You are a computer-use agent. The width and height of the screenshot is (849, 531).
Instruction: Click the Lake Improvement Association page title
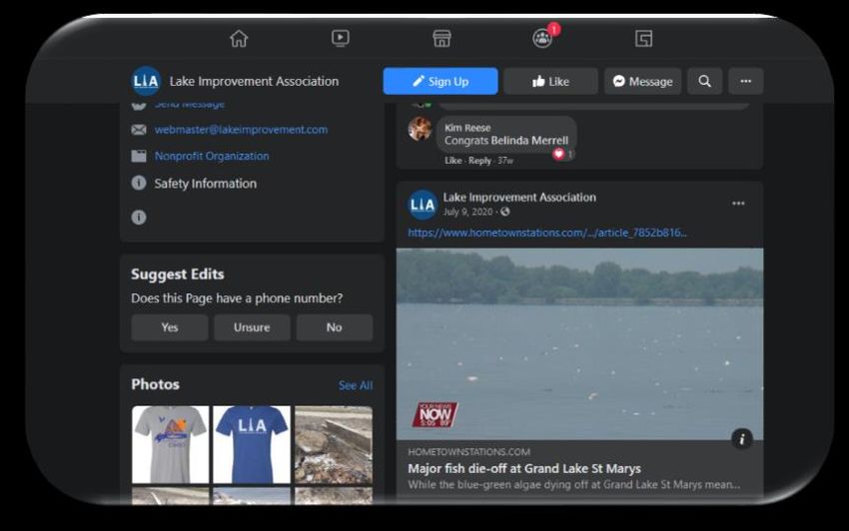point(254,81)
